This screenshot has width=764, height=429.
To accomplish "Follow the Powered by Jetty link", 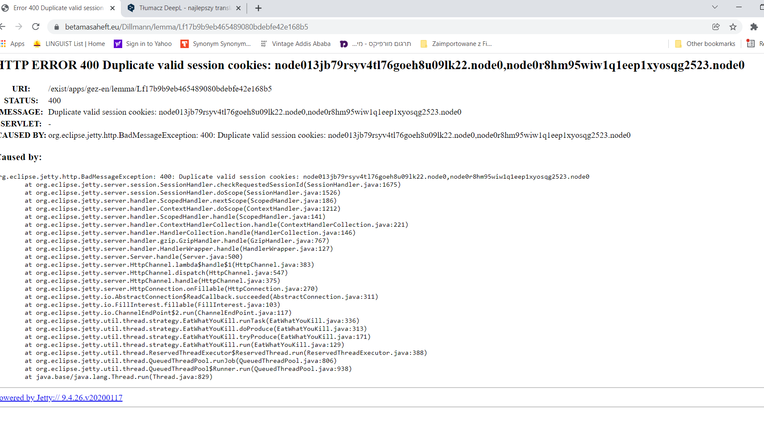I will tap(61, 397).
